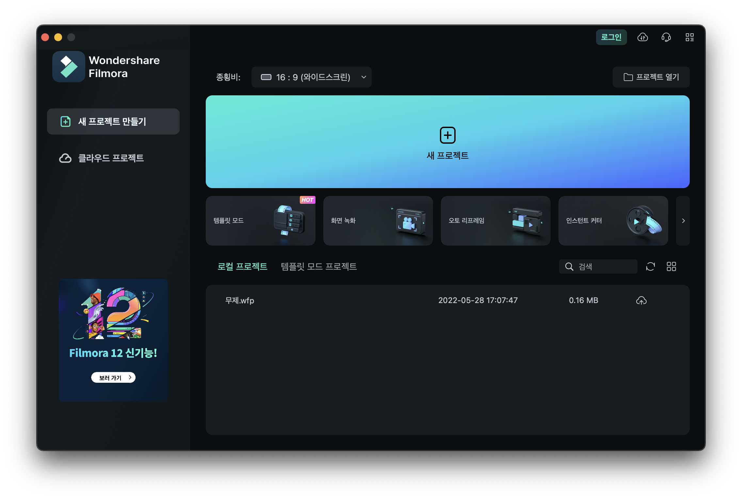This screenshot has width=742, height=499.
Task: Click 보러 가기 on Filmora 12 banner
Action: [113, 378]
